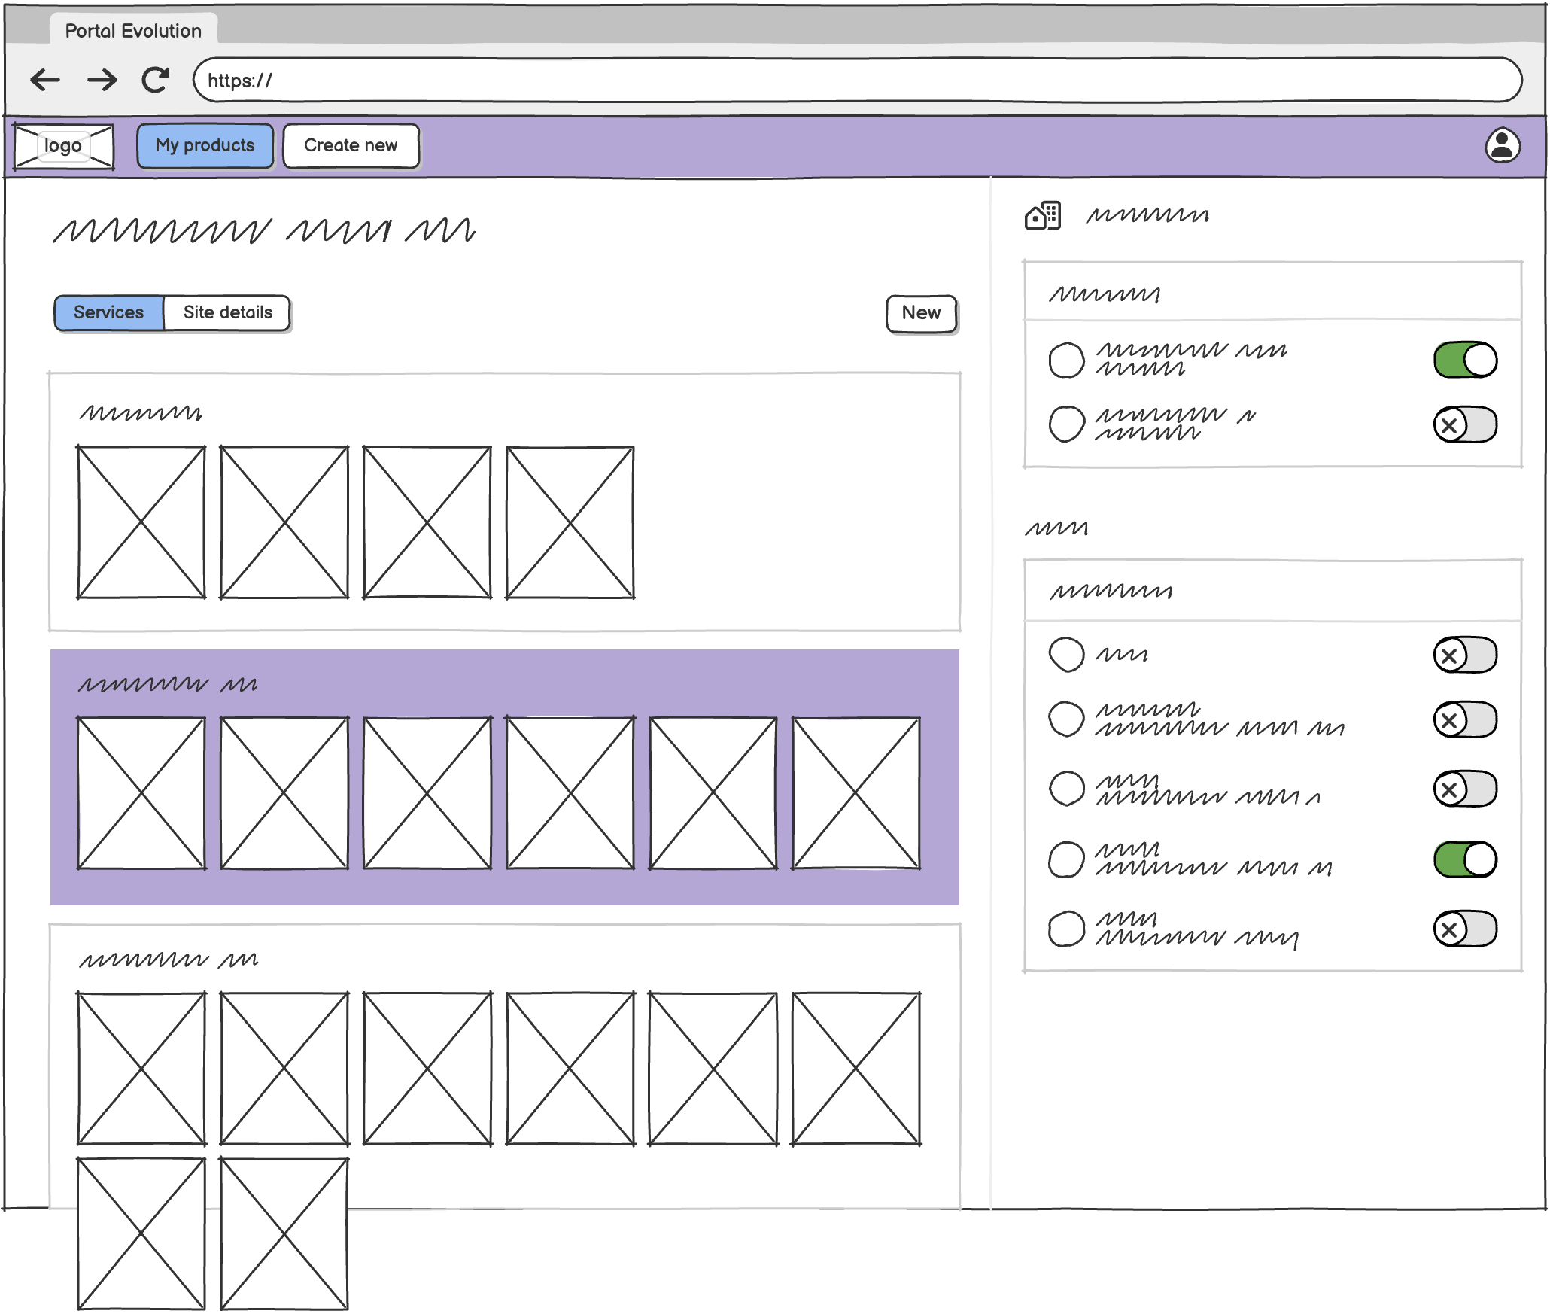Switch to the Site details tab

227,312
